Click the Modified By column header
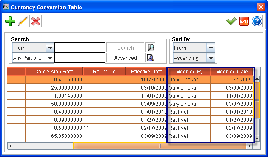The image size is (268, 157). (189, 71)
